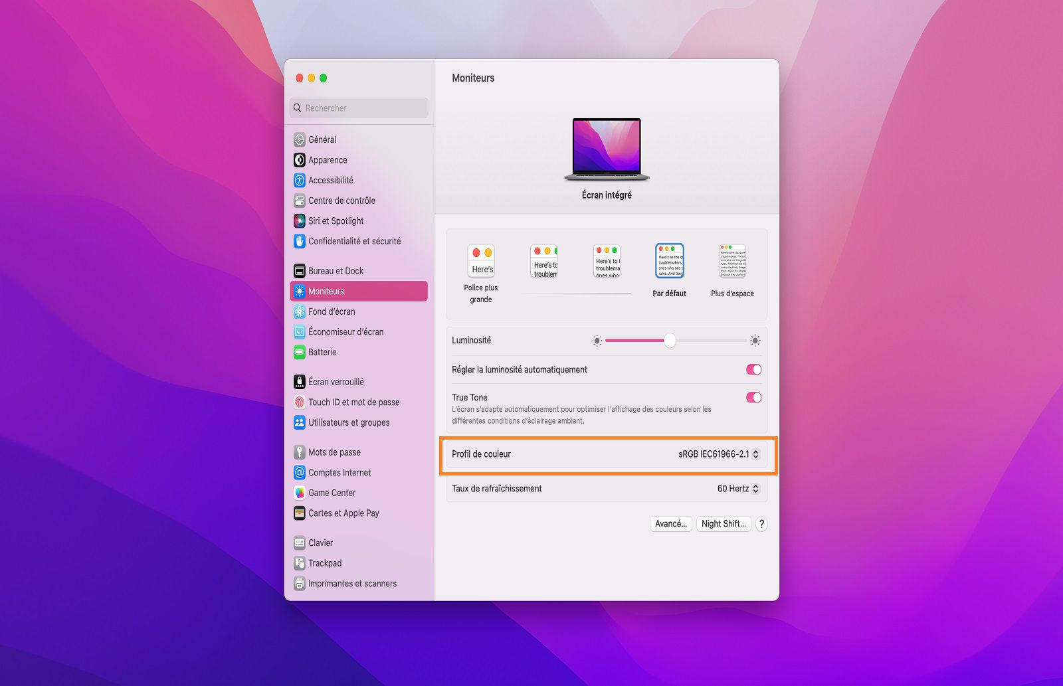Viewport: 1063px width, 686px height.
Task: Open Trackpad settings
Action: pyautogui.click(x=359, y=563)
